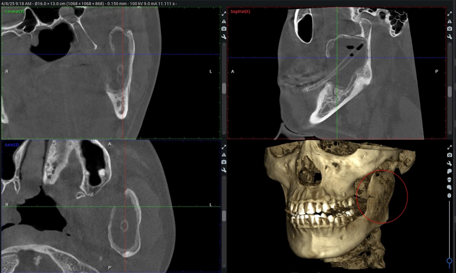Expand the Axial view to full screen
The width and height of the screenshot is (456, 273).
224,147
